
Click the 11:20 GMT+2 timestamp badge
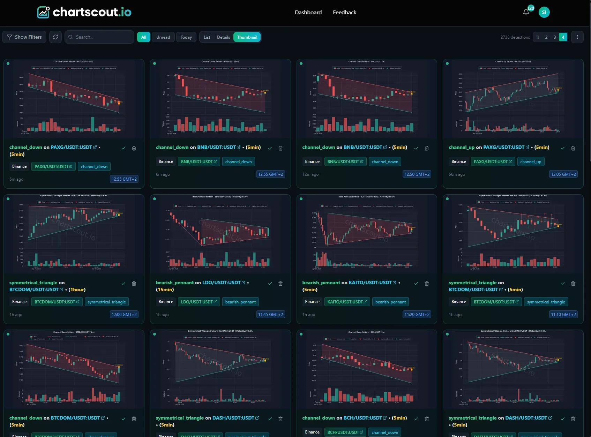tap(417, 314)
